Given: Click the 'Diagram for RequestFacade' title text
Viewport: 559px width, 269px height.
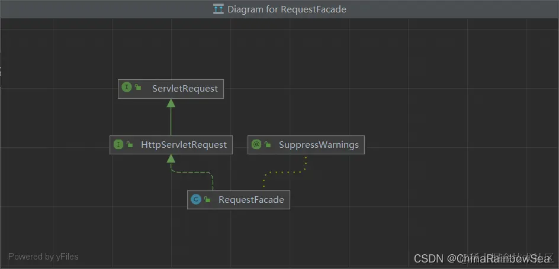Looking at the screenshot, I should [287, 9].
